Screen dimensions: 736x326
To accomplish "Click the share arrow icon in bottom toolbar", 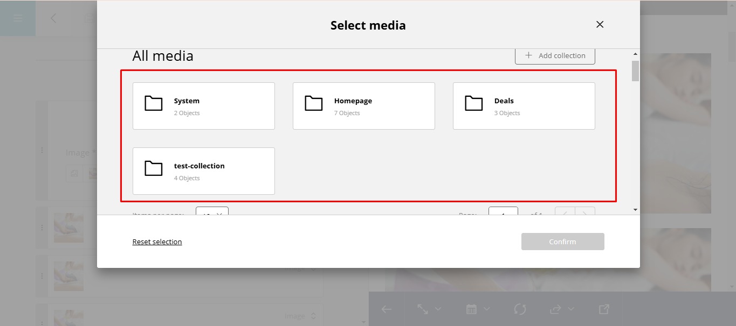I will (x=555, y=309).
